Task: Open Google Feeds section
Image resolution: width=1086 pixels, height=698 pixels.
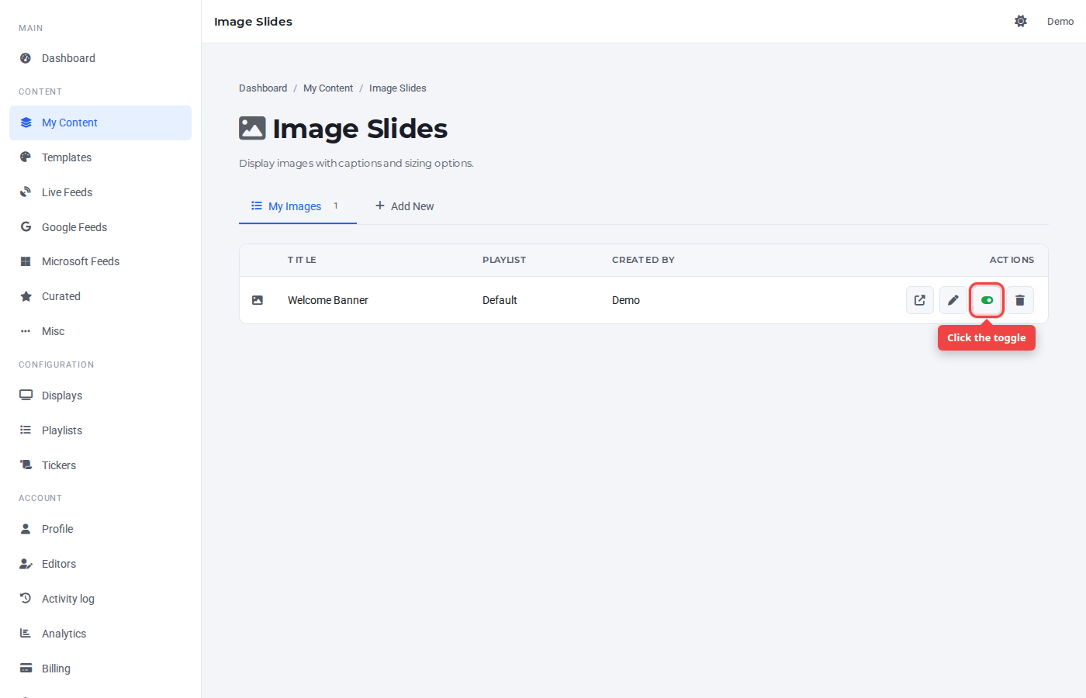Action: 100,227
